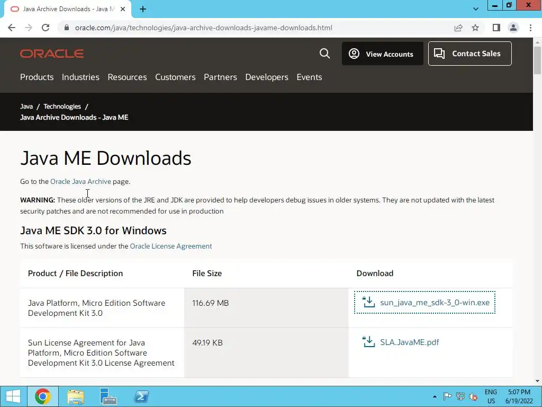Click the lock icon in address bar
Image resolution: width=542 pixels, height=407 pixels.
click(67, 28)
